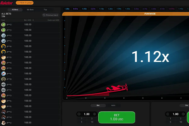Choose the quick bet amount 10
This screenshot has height=126, width=189.
click(x=92, y=122)
